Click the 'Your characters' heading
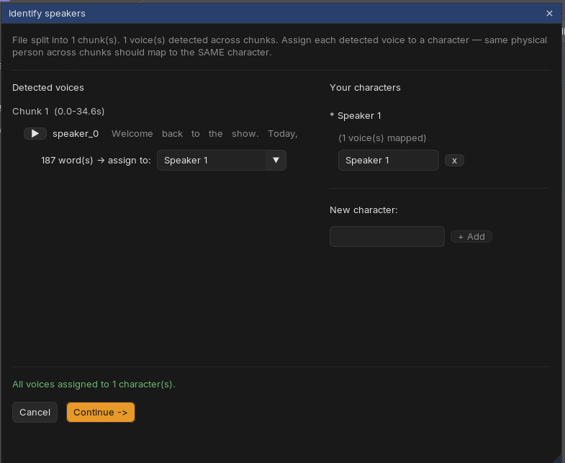565x463 pixels. pos(365,88)
